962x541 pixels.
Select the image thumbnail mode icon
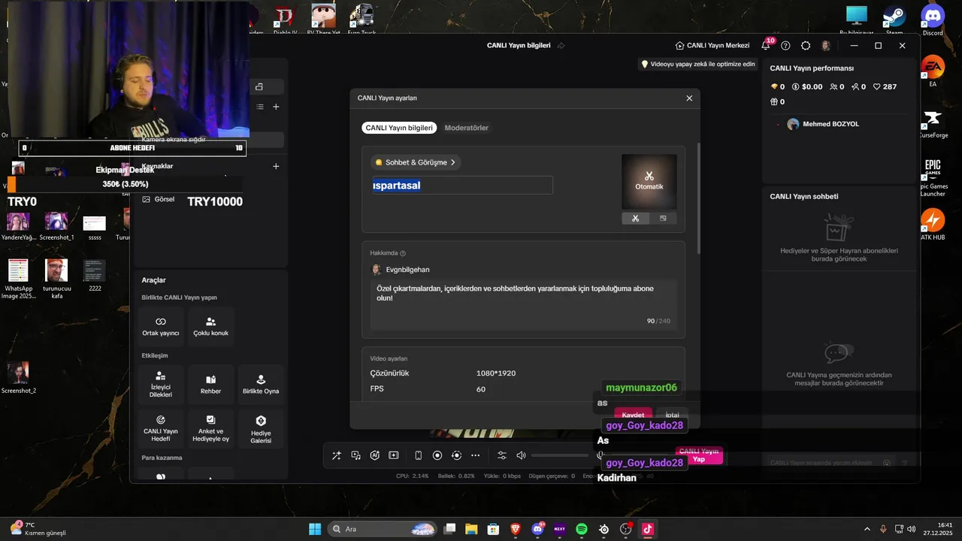[663, 219]
